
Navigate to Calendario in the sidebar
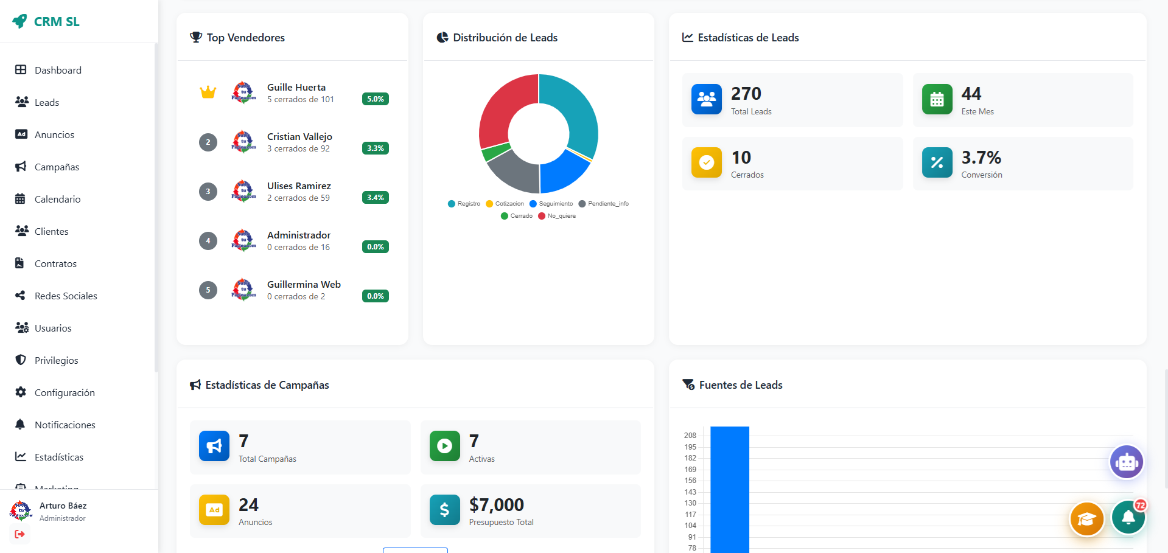(x=58, y=199)
